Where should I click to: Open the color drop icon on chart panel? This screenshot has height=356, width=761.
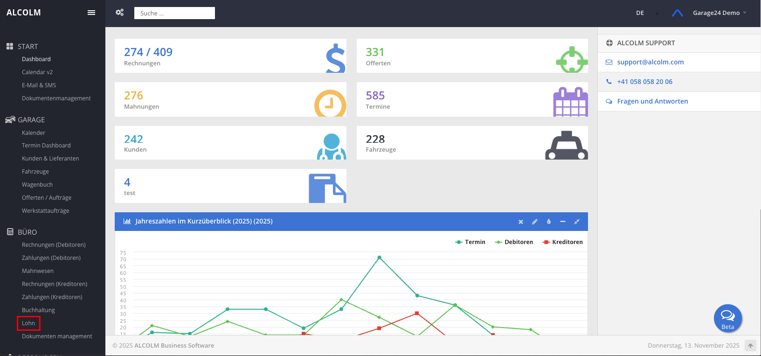click(x=549, y=222)
